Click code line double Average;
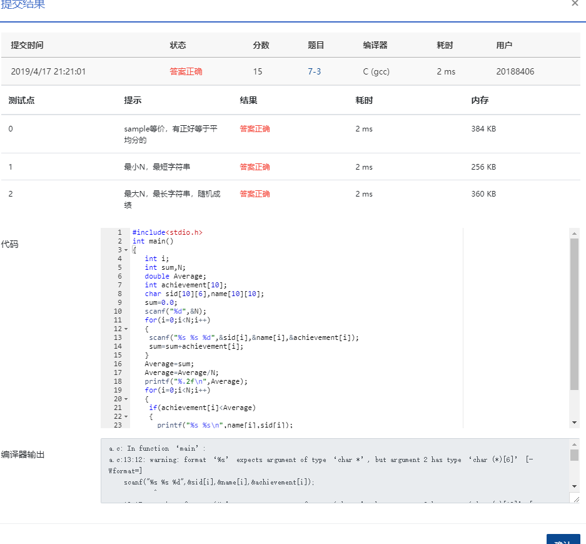Viewport: 586px width, 544px height. pos(175,276)
